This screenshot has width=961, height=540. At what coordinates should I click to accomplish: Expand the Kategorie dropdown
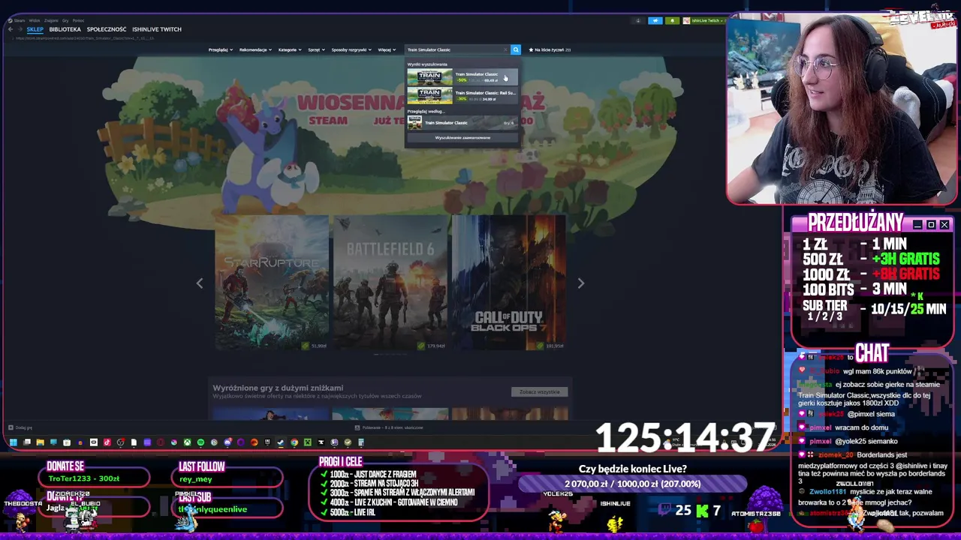pyautogui.click(x=289, y=49)
